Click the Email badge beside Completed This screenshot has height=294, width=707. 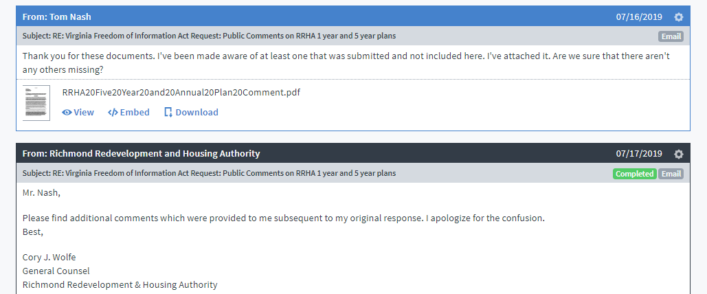pyautogui.click(x=671, y=174)
